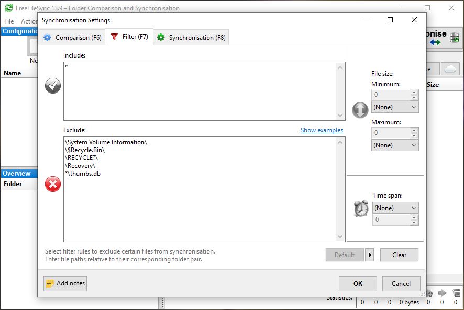The height and width of the screenshot is (310, 464).
Task: Increase the Minimum file size stepper
Action: coord(414,92)
